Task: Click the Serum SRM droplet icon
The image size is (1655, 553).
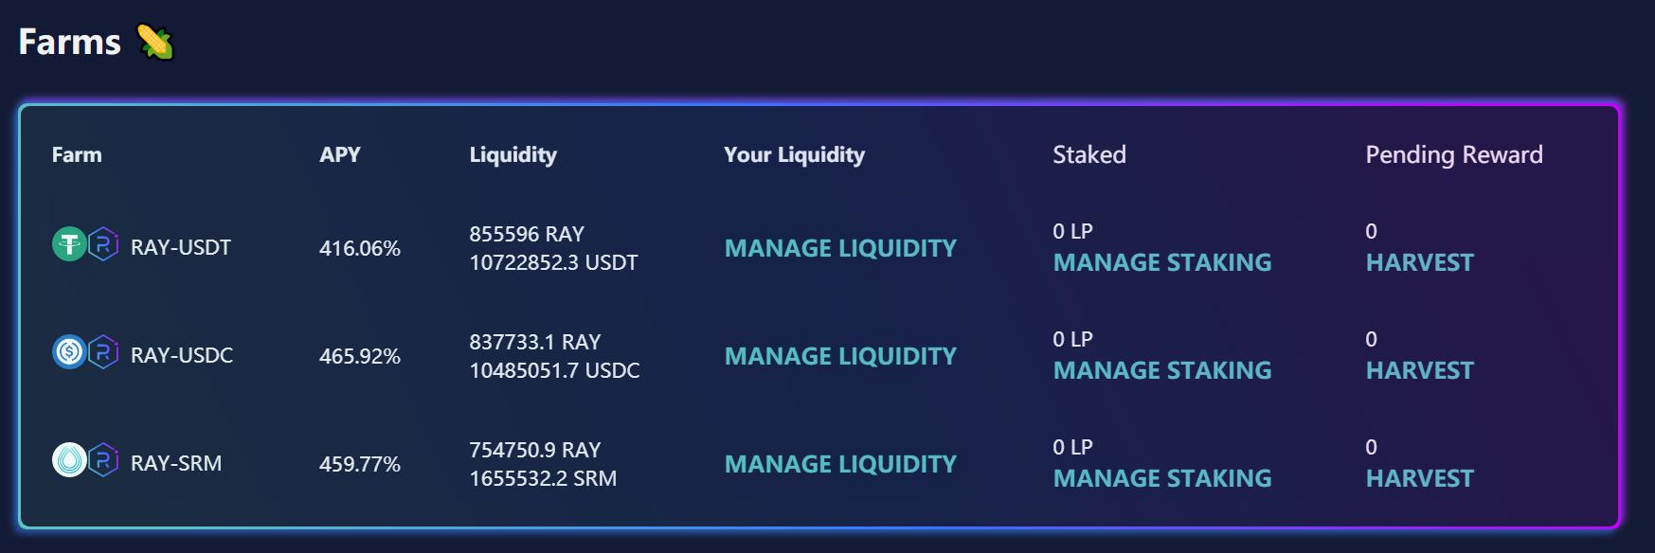Action: coord(68,461)
